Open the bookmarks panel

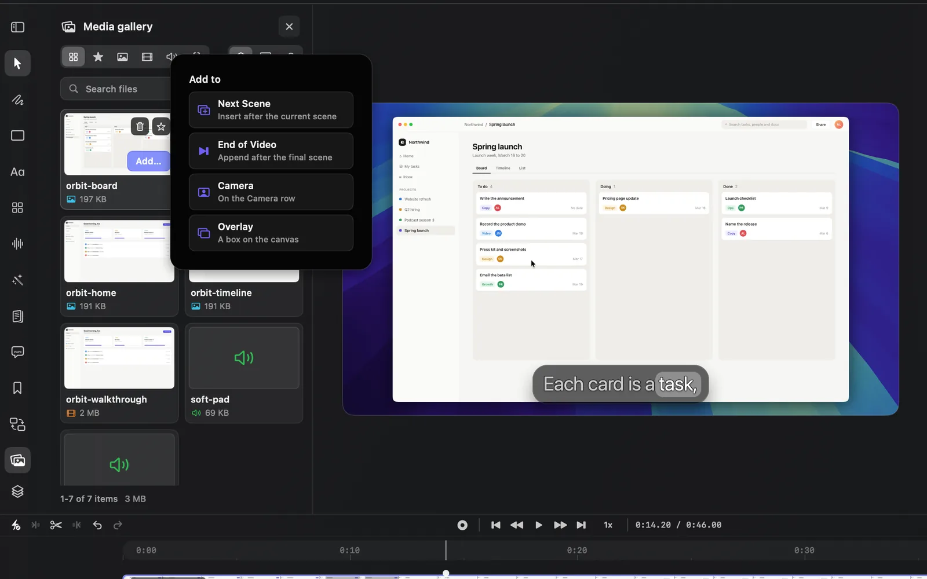point(17,388)
